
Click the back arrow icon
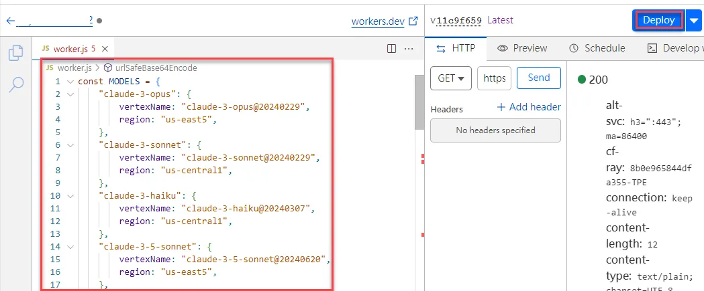pyautogui.click(x=10, y=21)
